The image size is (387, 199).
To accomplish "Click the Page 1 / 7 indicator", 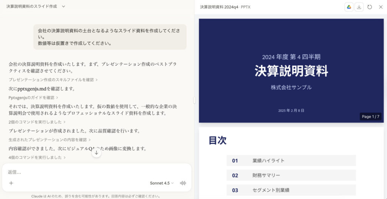I will (x=370, y=117).
